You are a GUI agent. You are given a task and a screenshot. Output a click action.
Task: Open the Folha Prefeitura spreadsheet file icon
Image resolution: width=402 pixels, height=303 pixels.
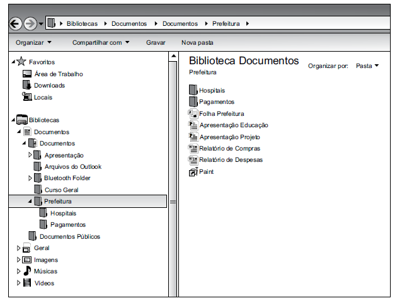pyautogui.click(x=193, y=114)
